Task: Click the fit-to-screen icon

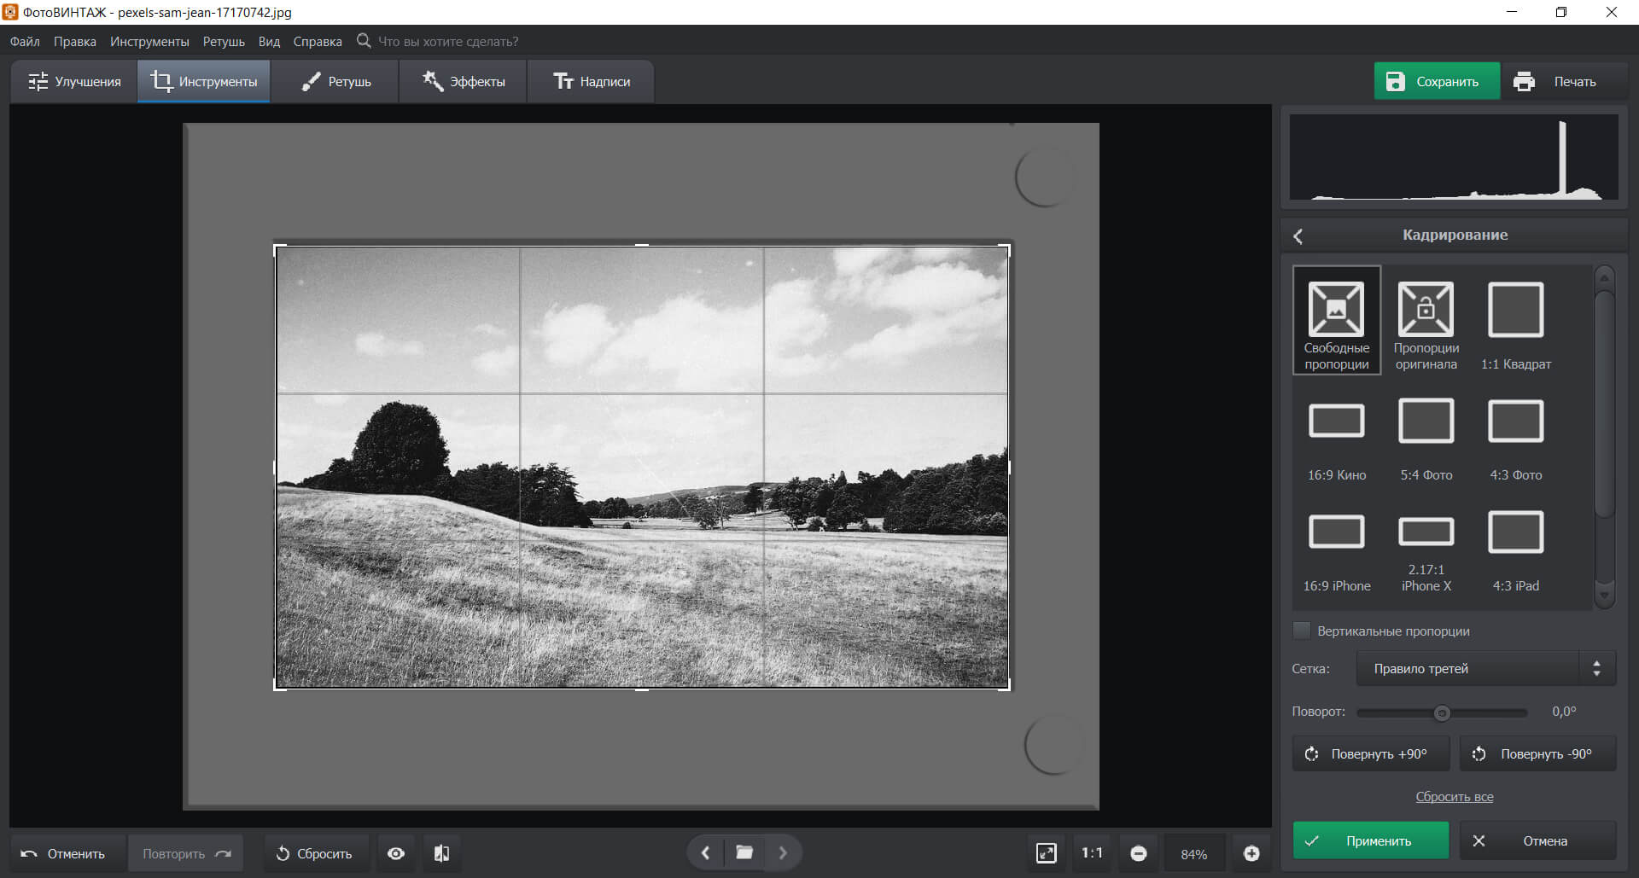Action: 1046,853
